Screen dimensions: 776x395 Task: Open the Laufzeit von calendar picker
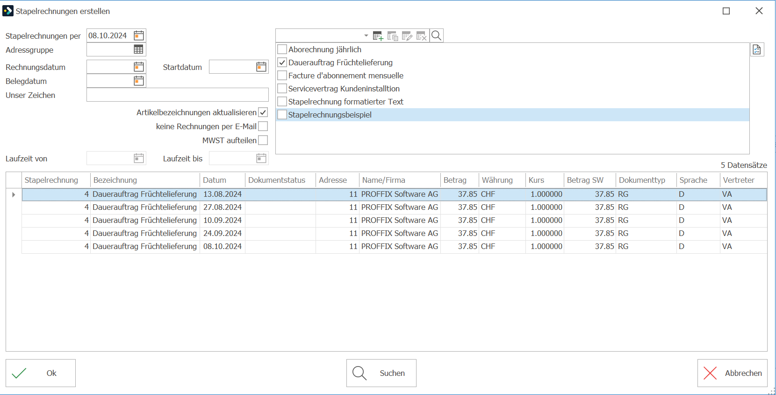pyautogui.click(x=139, y=158)
